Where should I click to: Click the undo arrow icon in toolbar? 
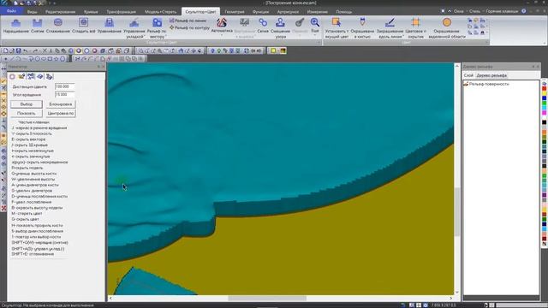pos(26,51)
